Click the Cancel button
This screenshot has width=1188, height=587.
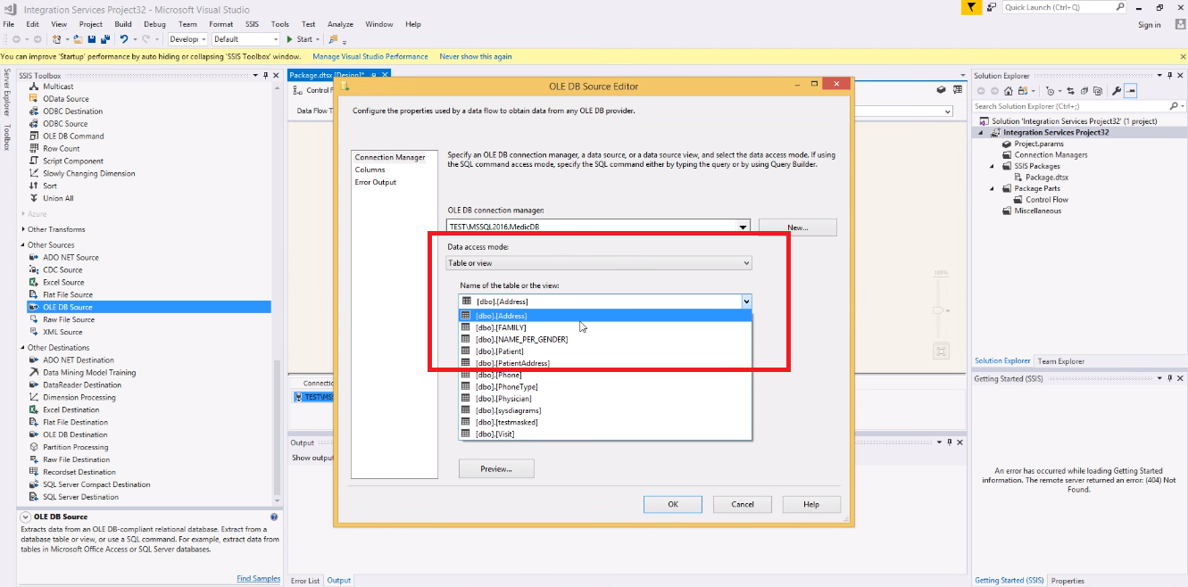tap(743, 504)
